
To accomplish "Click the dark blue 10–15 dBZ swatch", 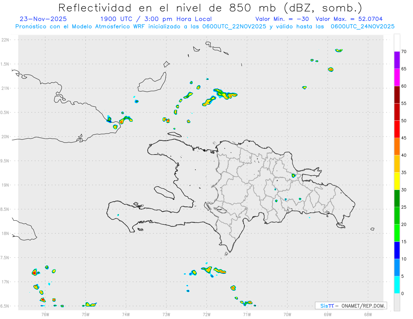I will tap(397, 250).
